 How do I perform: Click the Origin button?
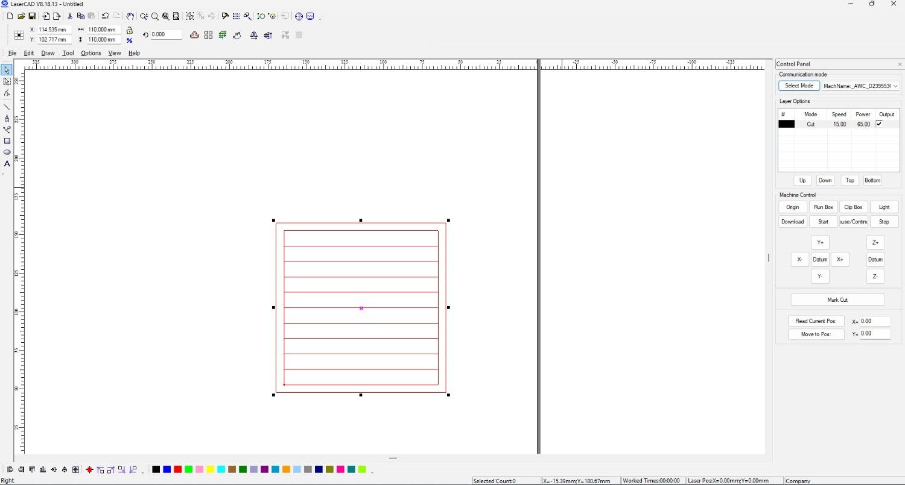click(x=792, y=207)
